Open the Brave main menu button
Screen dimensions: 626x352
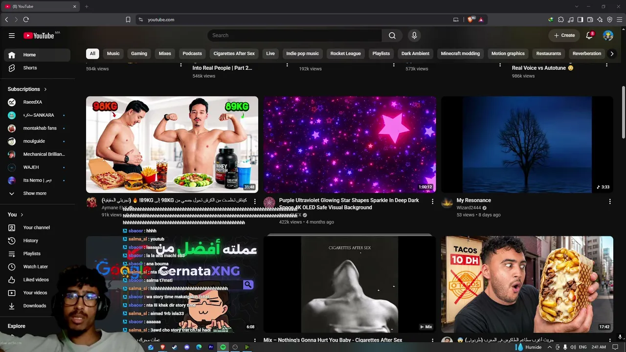click(620, 20)
